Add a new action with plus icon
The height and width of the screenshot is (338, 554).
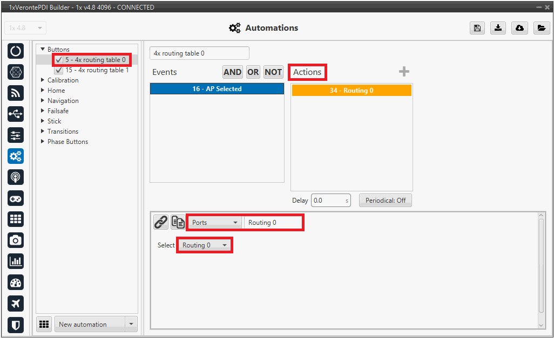click(x=404, y=72)
